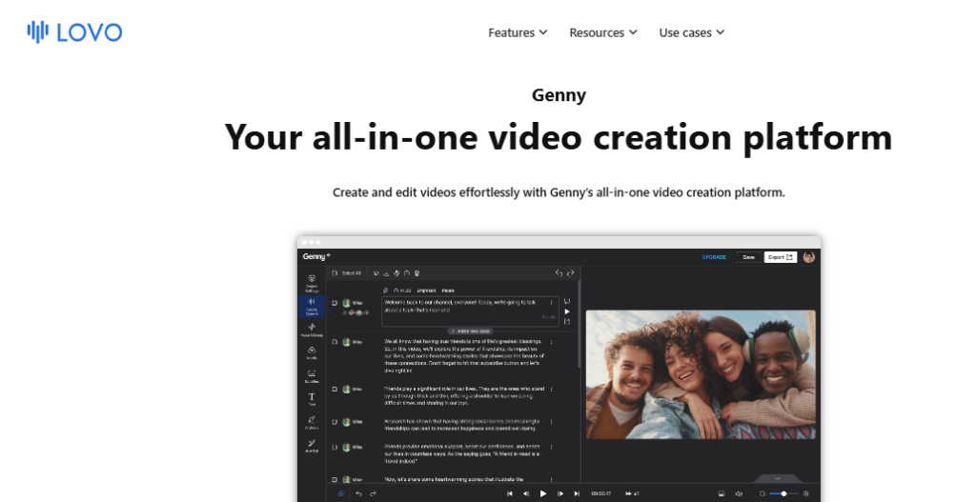Click the first block Mike speaker avatar
The height and width of the screenshot is (502, 976).
coord(346,303)
